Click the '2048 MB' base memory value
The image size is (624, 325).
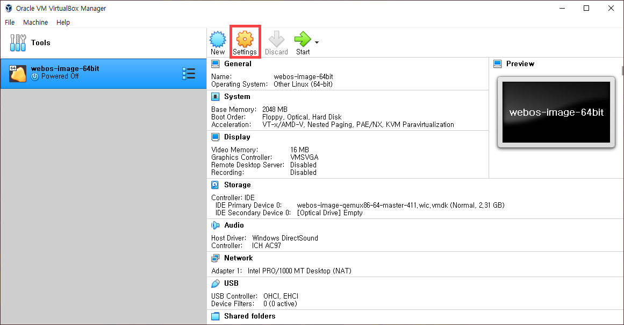tap(275, 110)
